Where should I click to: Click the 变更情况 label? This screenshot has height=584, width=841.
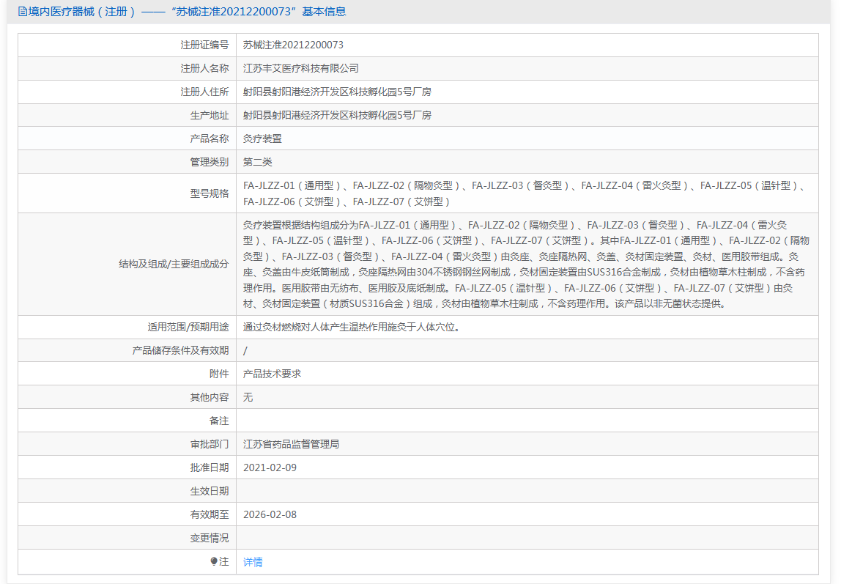pos(210,538)
